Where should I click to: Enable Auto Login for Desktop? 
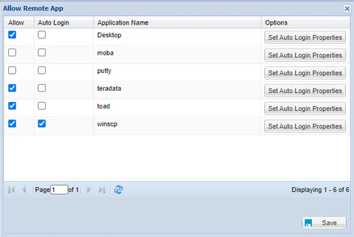point(42,35)
